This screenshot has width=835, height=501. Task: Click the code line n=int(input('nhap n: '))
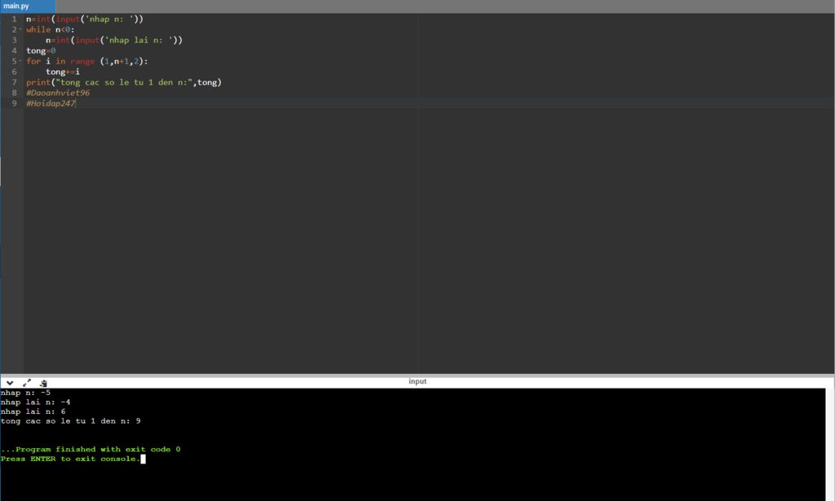85,20
